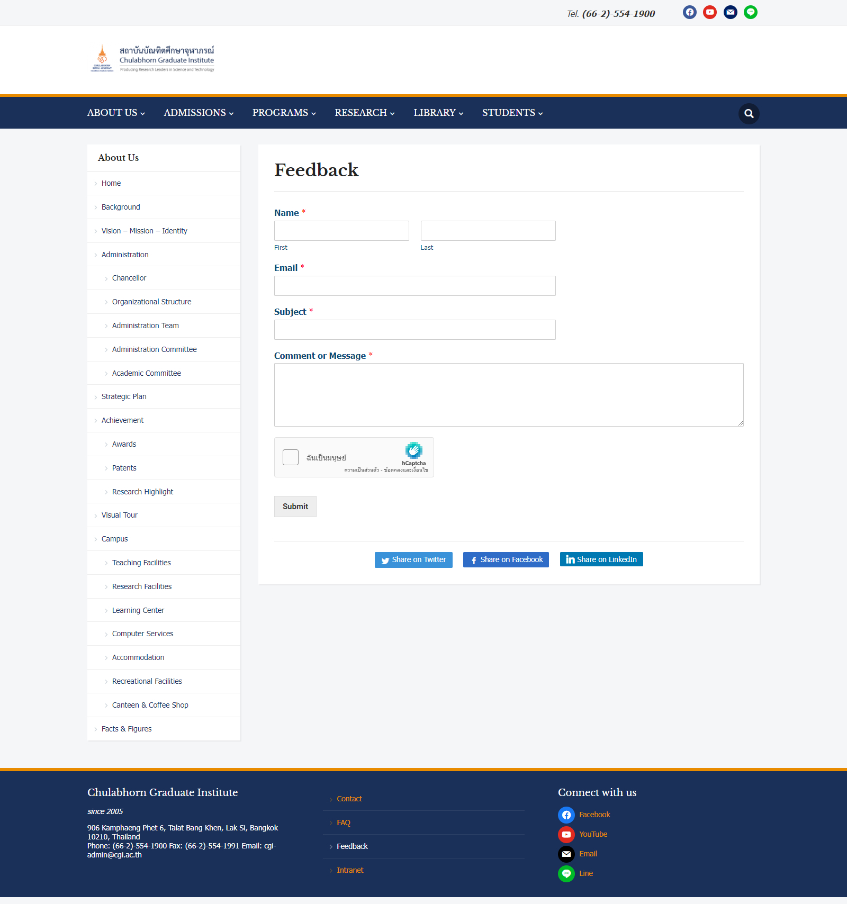The height and width of the screenshot is (904, 847).
Task: Open the YouTube icon in top header
Action: (710, 12)
